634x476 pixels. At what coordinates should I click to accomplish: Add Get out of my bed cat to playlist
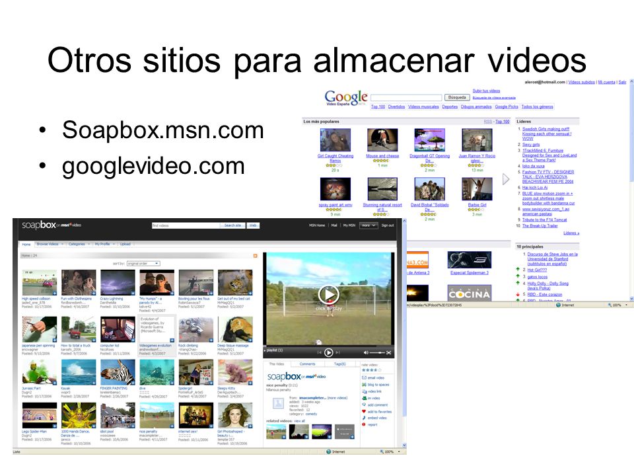pyautogui.click(x=250, y=293)
